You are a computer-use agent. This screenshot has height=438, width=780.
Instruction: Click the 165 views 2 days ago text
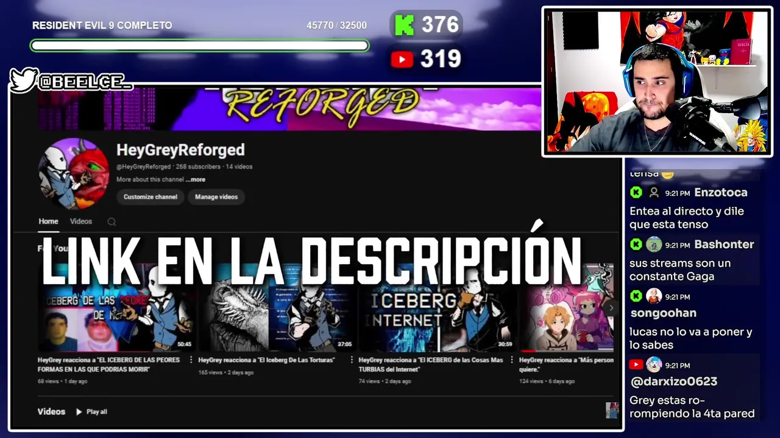pos(226,372)
